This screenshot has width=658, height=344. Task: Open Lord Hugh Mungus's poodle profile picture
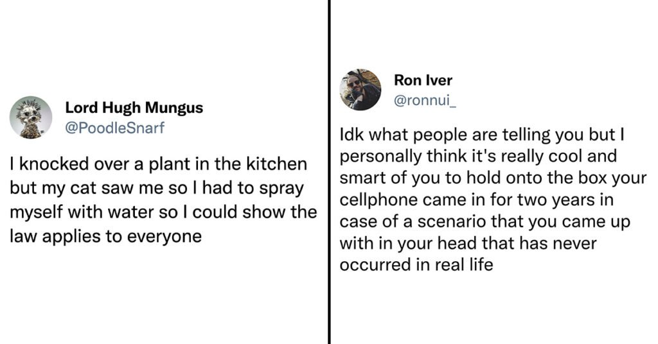point(31,117)
